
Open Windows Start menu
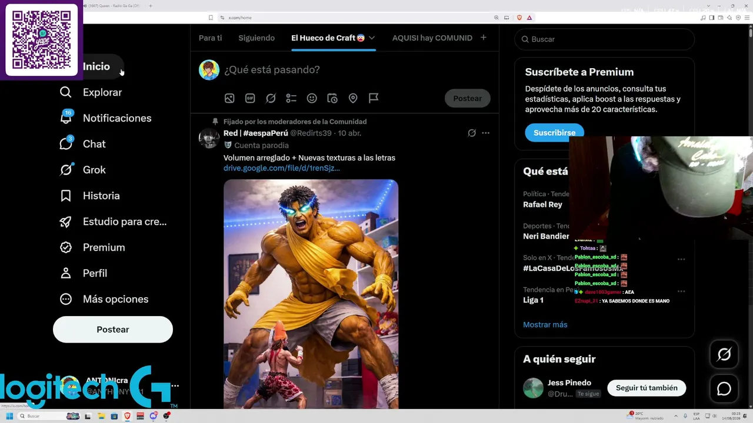[9, 416]
